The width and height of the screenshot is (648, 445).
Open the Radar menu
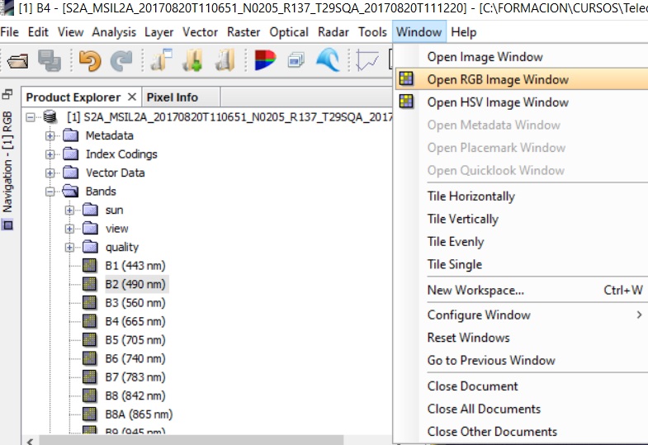pyautogui.click(x=333, y=32)
